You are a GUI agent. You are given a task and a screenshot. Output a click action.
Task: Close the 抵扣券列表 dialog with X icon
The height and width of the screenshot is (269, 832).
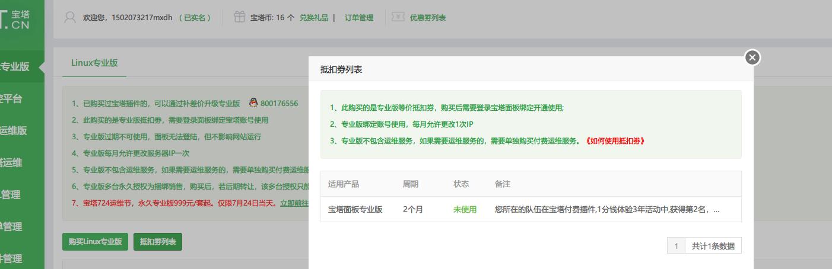click(752, 57)
